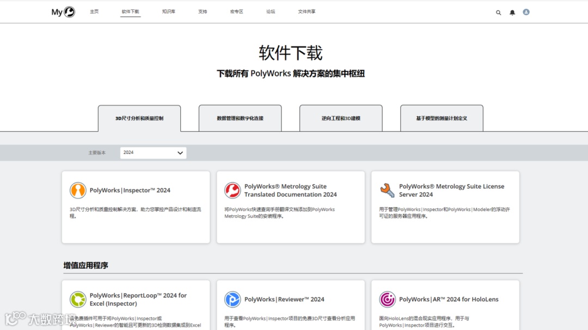Click the License Server wrench icon
The image size is (588, 330).
coord(388,190)
